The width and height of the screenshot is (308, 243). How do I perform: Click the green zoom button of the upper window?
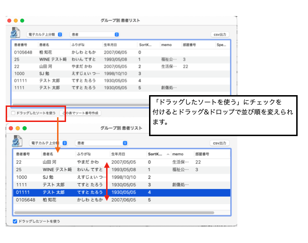point(22,21)
